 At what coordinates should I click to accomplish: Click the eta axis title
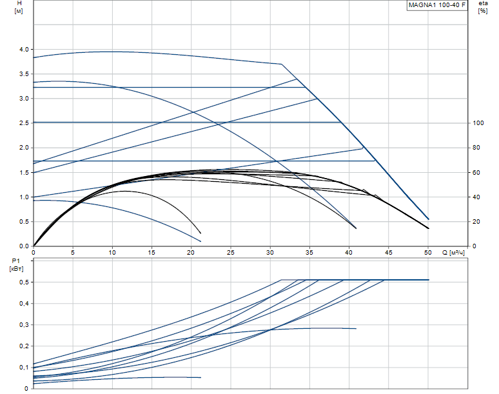click(x=483, y=7)
